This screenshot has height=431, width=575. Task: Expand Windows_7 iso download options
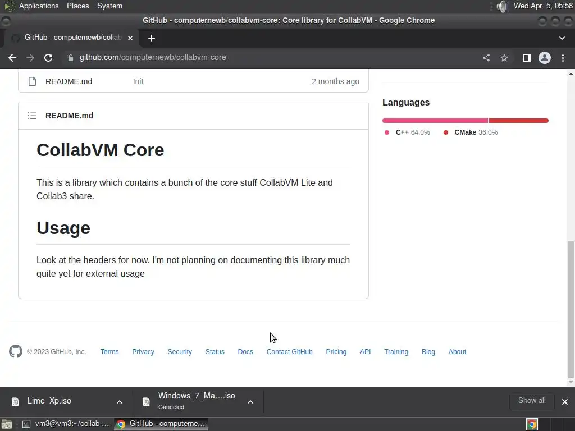(x=250, y=402)
